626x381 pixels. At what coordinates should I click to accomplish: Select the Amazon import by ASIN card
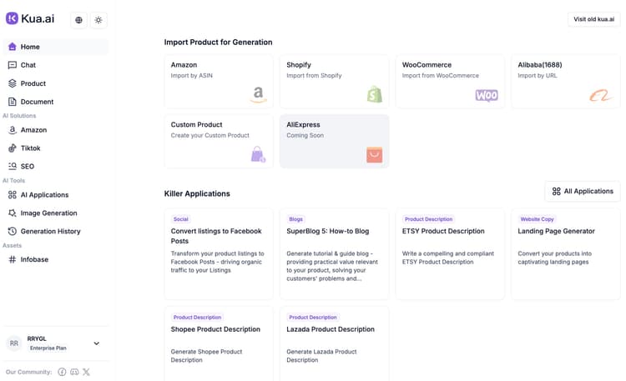click(218, 81)
